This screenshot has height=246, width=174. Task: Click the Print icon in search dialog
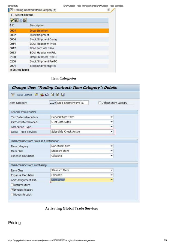25,20
